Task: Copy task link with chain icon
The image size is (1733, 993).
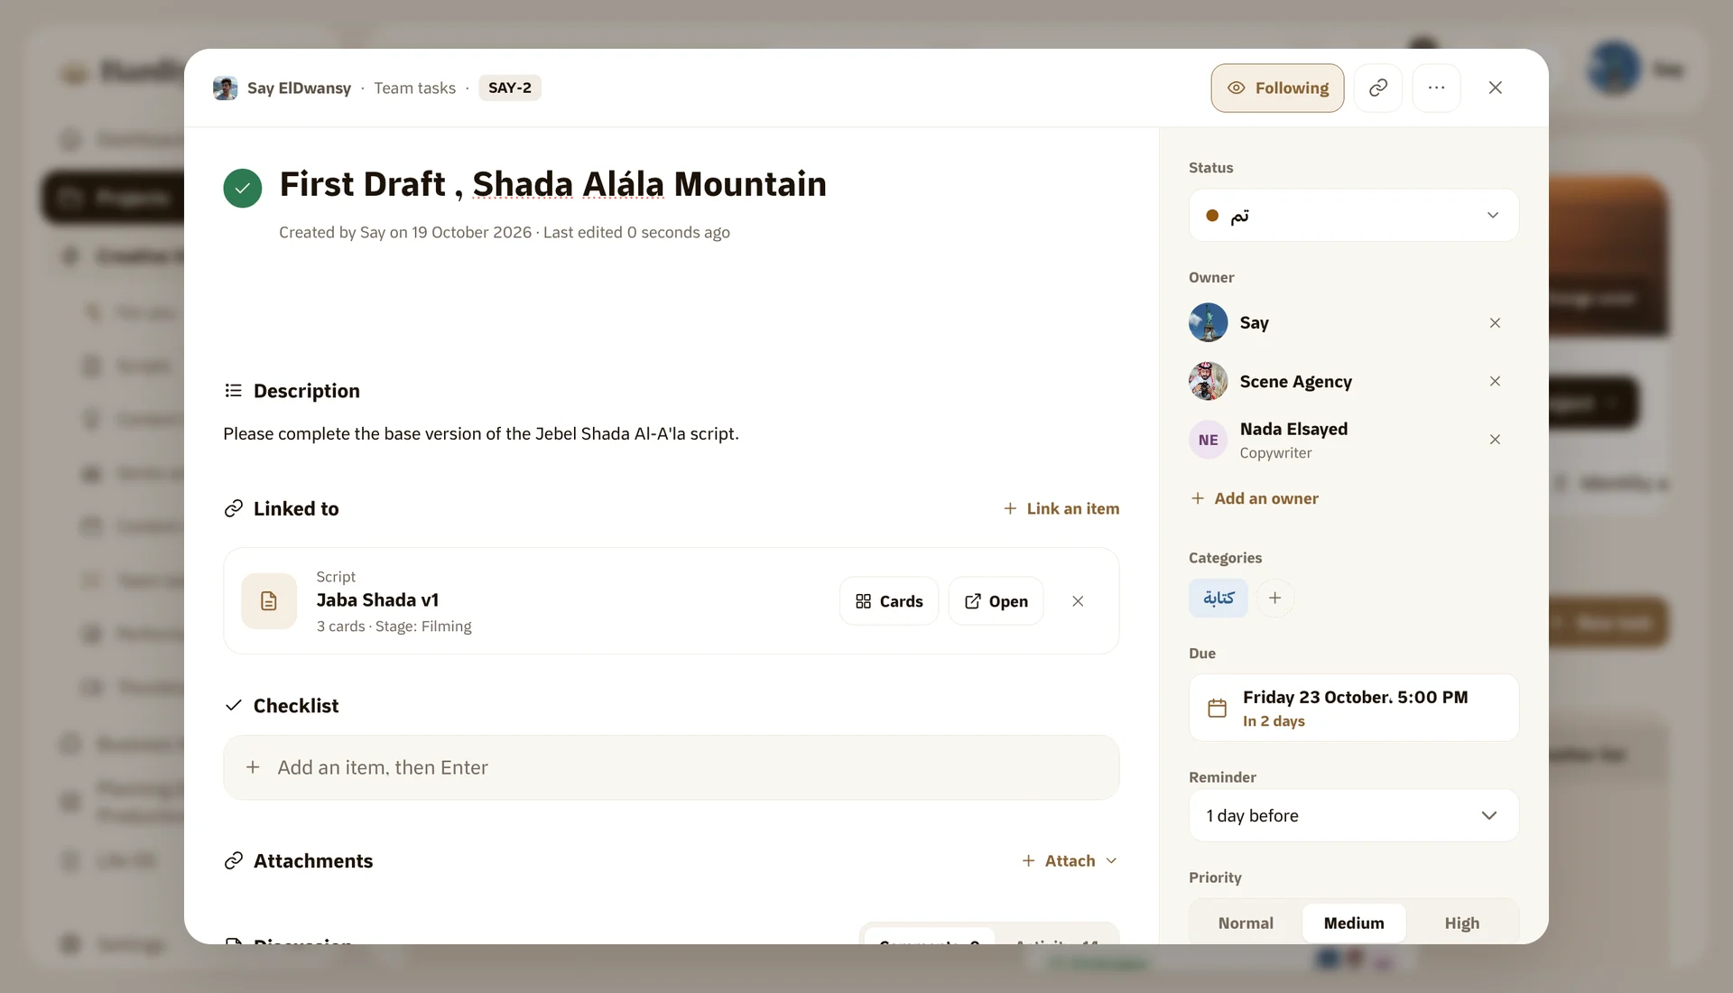Action: point(1378,88)
